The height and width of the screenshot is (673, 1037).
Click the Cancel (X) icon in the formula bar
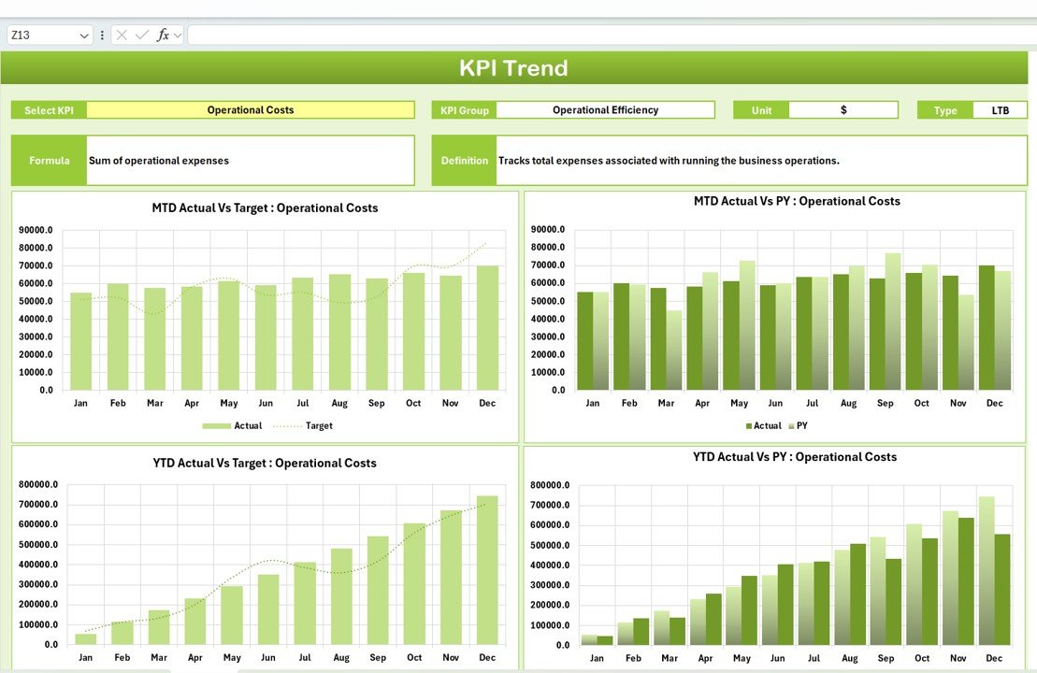point(122,35)
